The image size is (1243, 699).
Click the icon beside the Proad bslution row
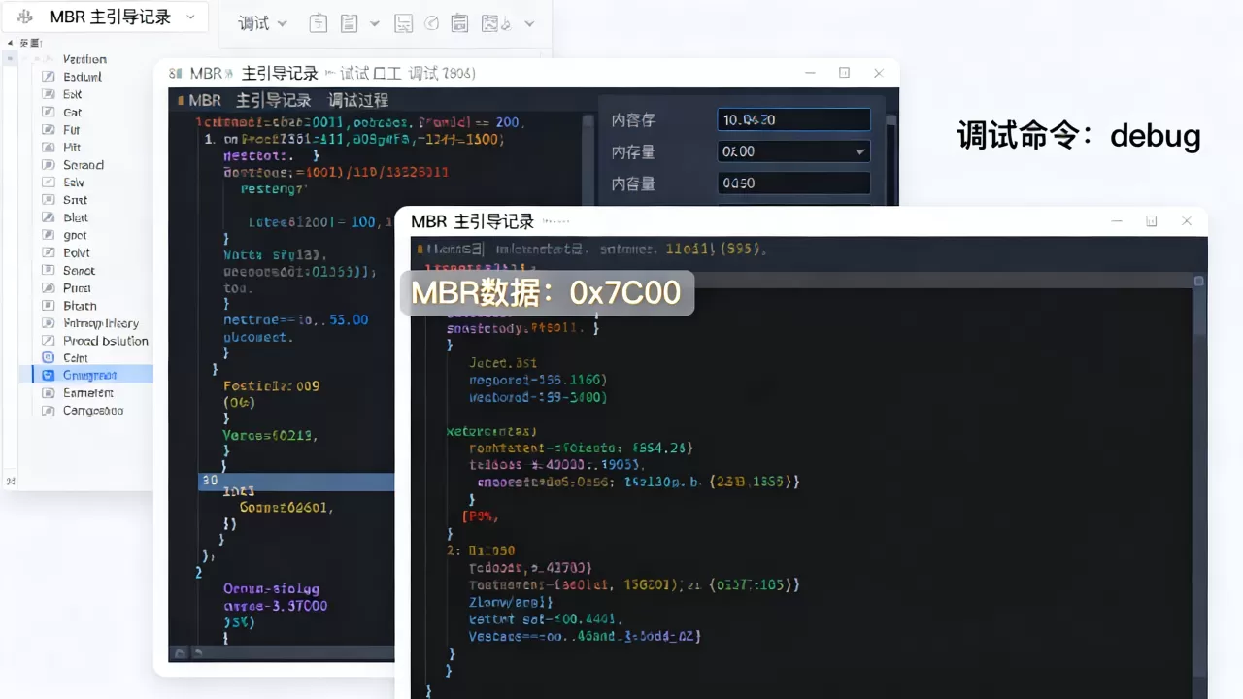(48, 341)
